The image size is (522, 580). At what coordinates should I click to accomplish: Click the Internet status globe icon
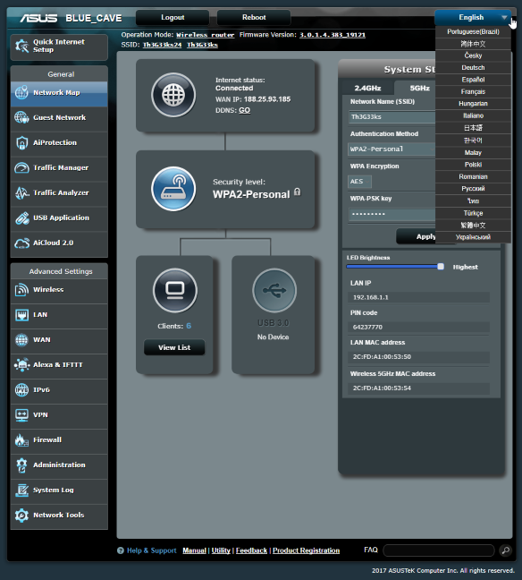(x=173, y=95)
